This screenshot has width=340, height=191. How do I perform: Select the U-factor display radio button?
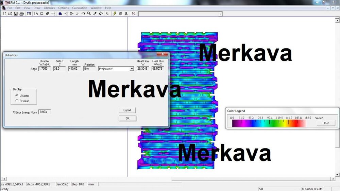17,95
